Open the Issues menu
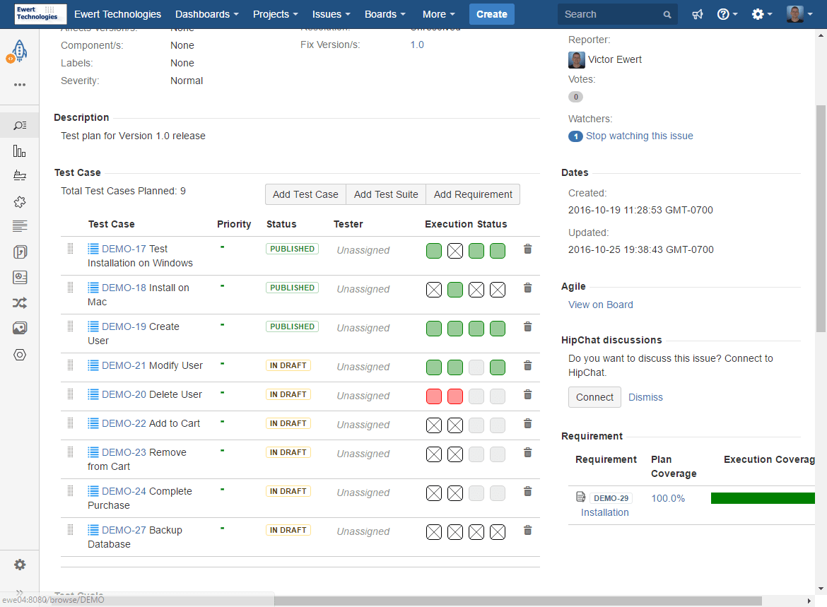 [332, 14]
